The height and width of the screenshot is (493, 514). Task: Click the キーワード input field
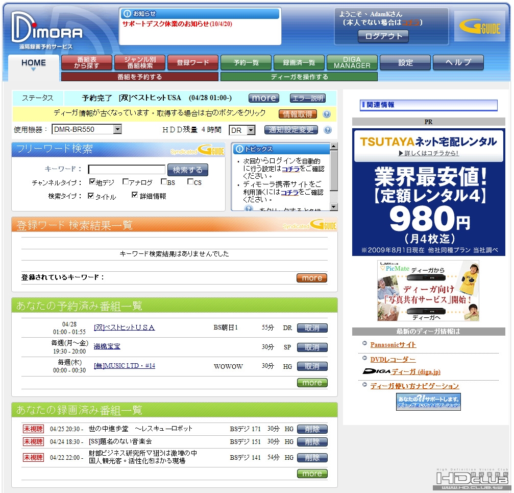[127, 169]
